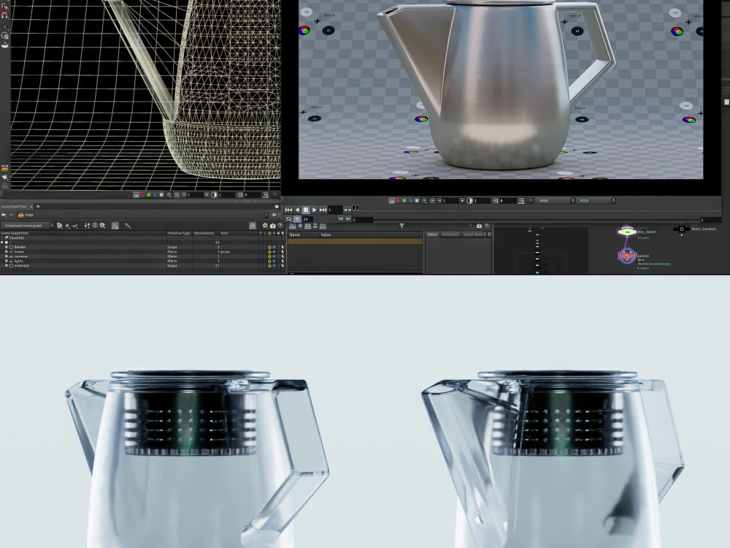Toggle visibility of the cameras primitive
The image size is (730, 548).
pos(269,256)
